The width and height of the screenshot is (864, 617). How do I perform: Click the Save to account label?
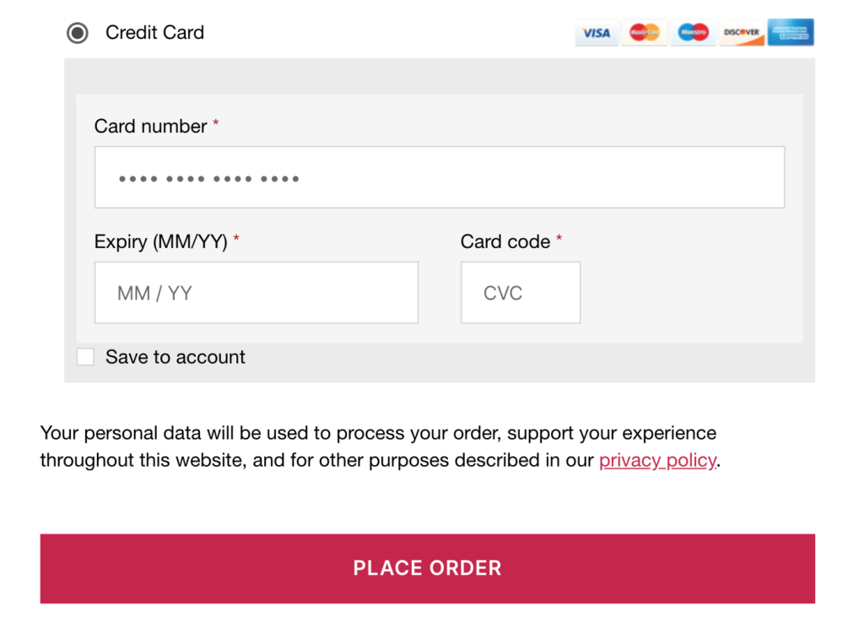175,357
